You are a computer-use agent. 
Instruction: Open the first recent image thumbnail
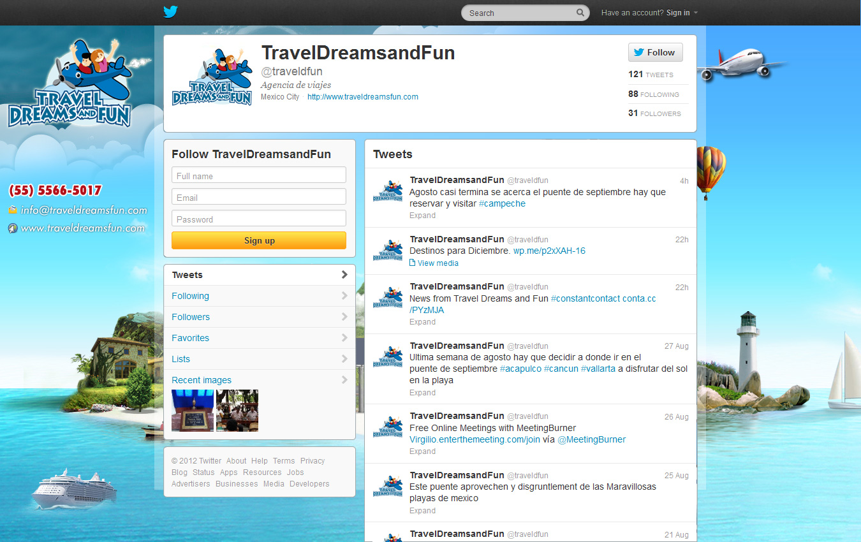(x=193, y=411)
